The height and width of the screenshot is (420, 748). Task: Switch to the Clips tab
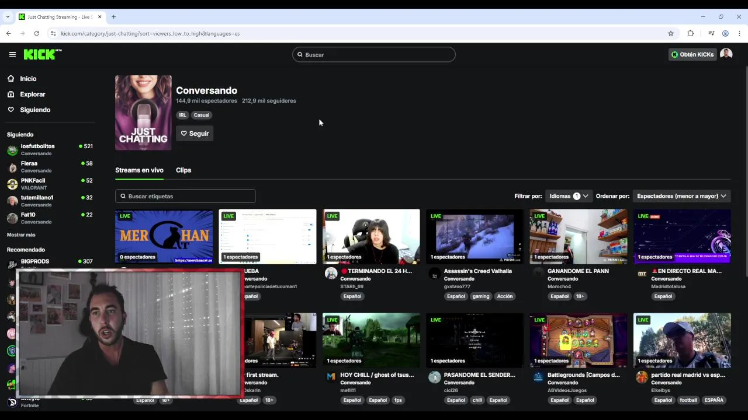coord(183,170)
